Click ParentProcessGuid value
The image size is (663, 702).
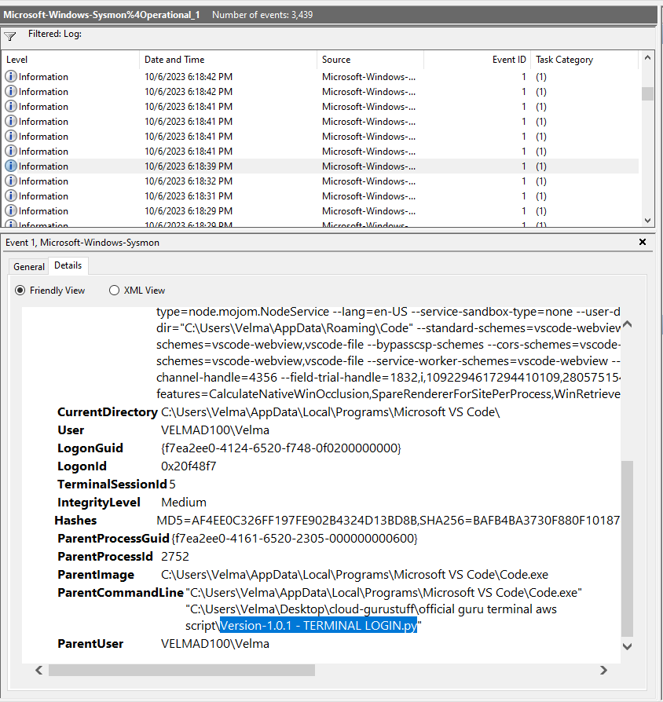pyautogui.click(x=295, y=538)
